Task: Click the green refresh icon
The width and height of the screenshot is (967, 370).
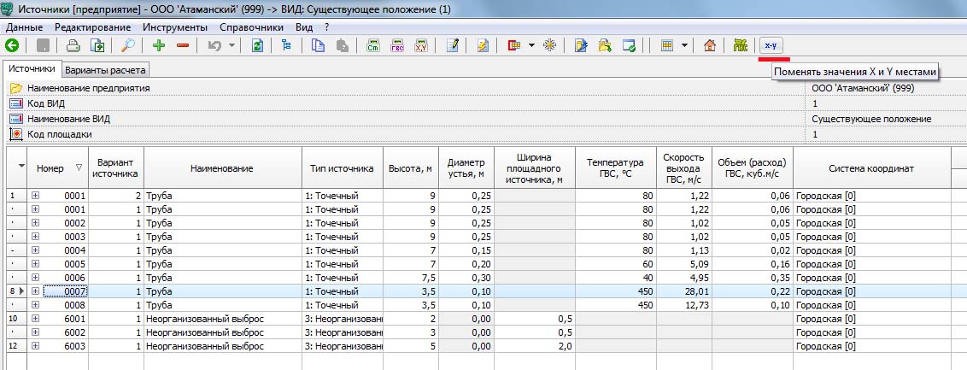Action: (x=256, y=45)
